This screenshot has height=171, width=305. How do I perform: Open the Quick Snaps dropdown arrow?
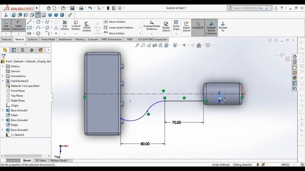click(176, 34)
